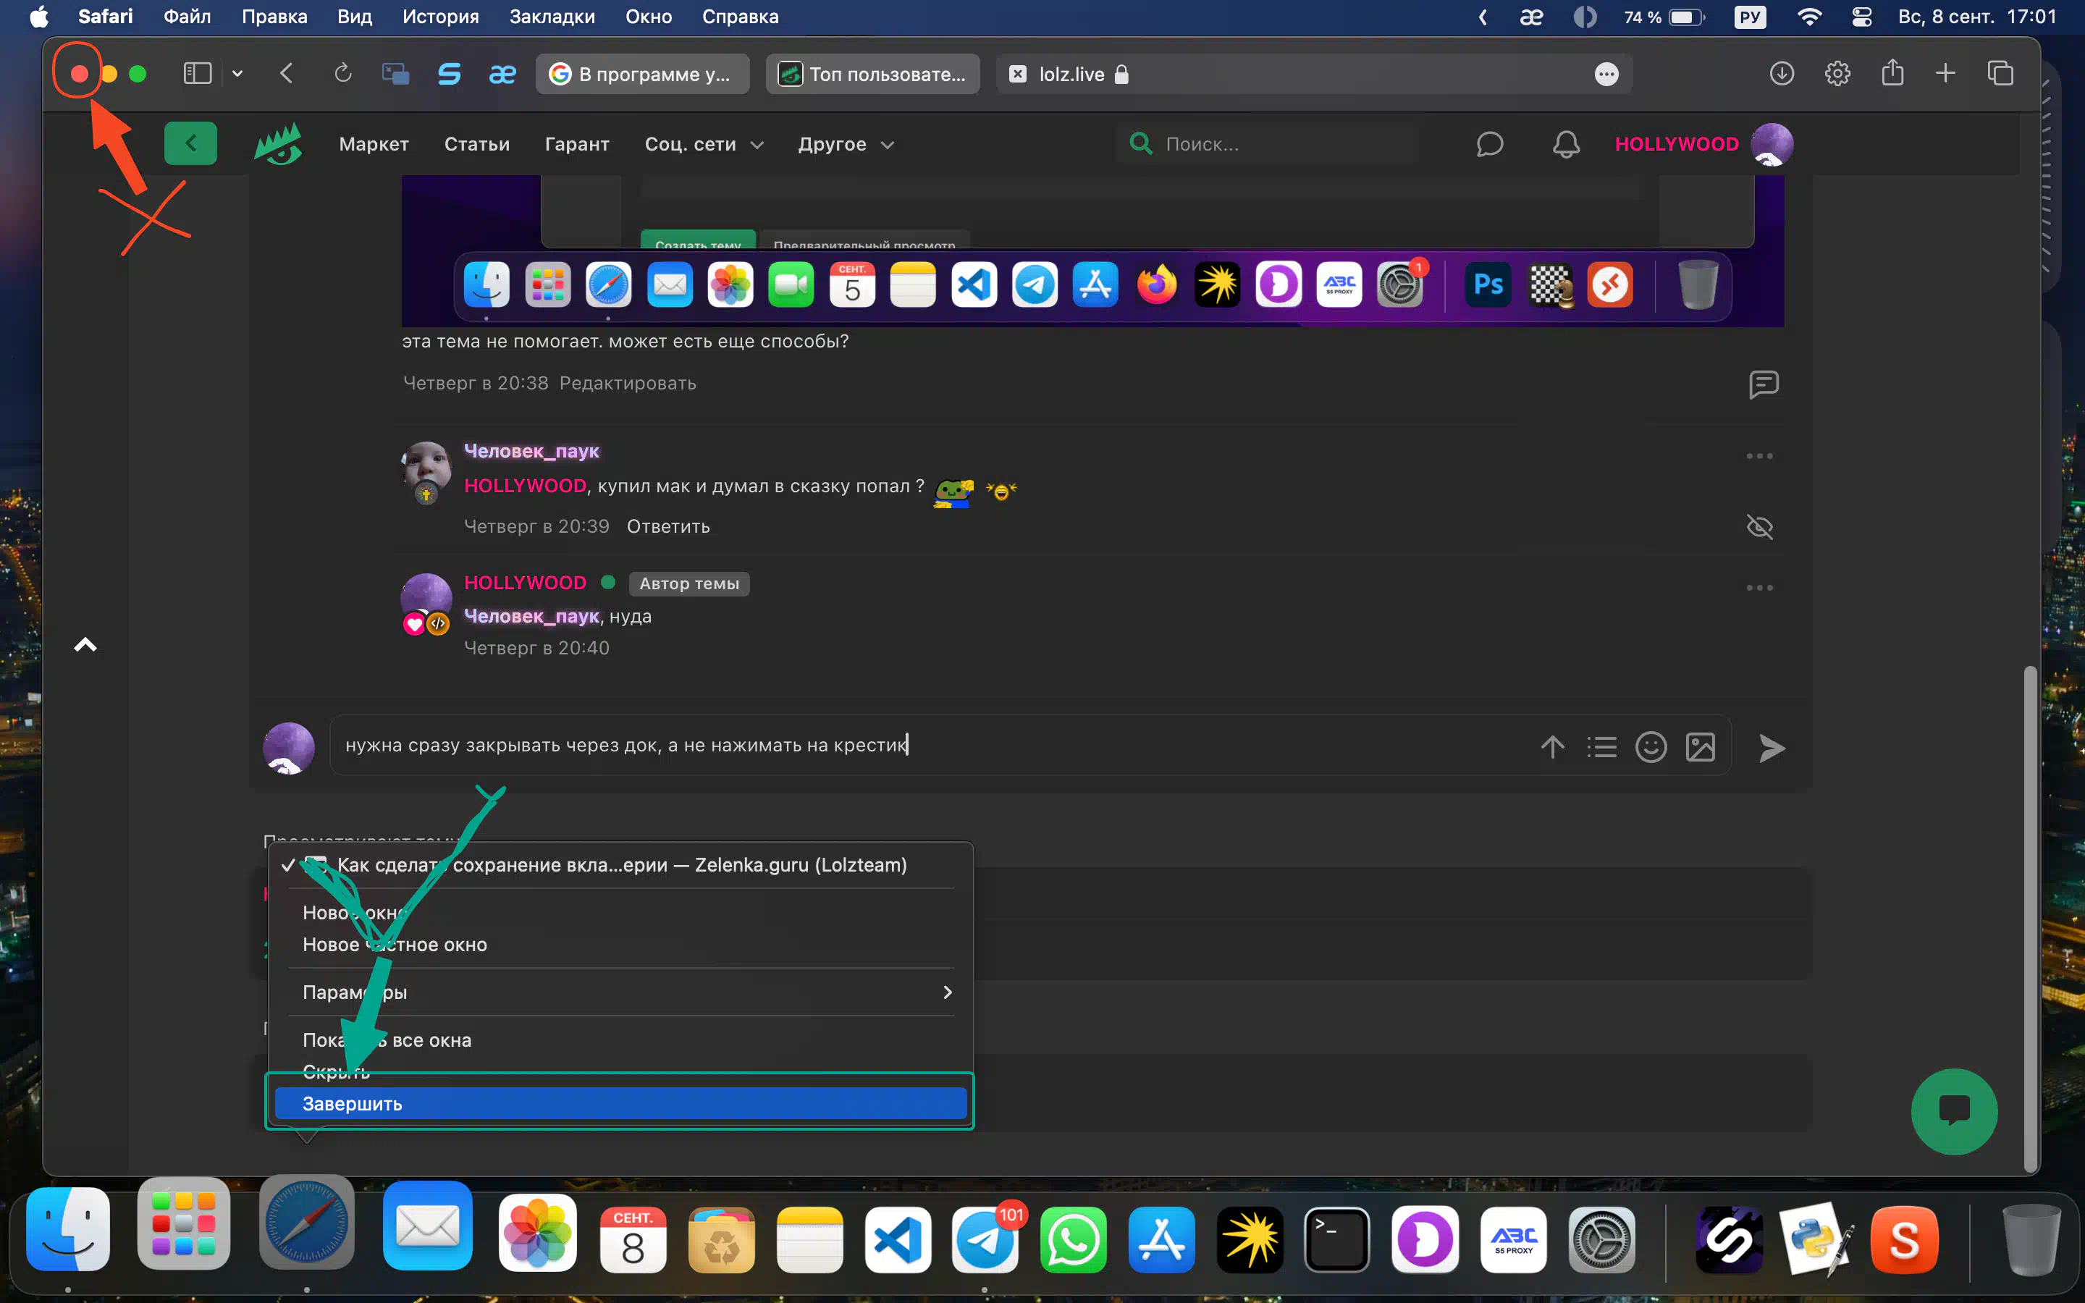
Task: Open Launchpad from the Dock
Action: click(183, 1223)
